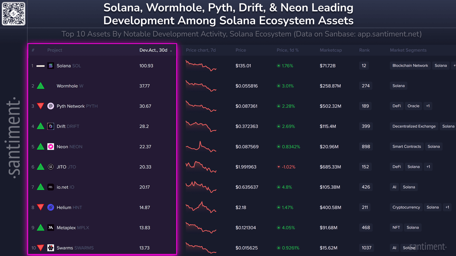The height and width of the screenshot is (256, 456).
Task: Click the Pyth Network logo icon
Action: tap(51, 106)
